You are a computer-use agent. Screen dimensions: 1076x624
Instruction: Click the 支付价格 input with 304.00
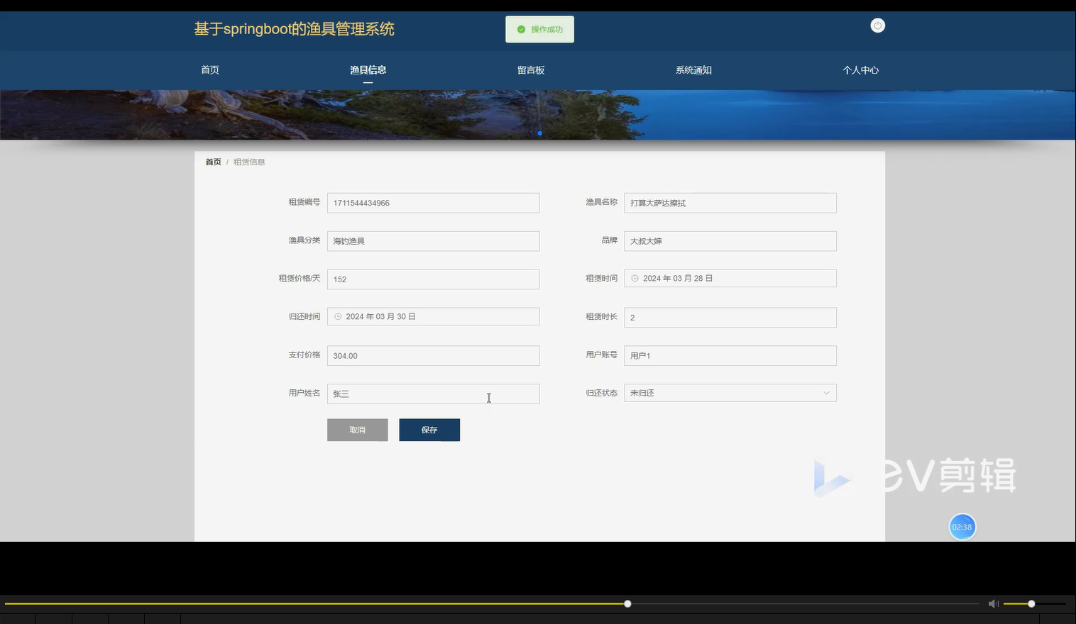coord(433,355)
